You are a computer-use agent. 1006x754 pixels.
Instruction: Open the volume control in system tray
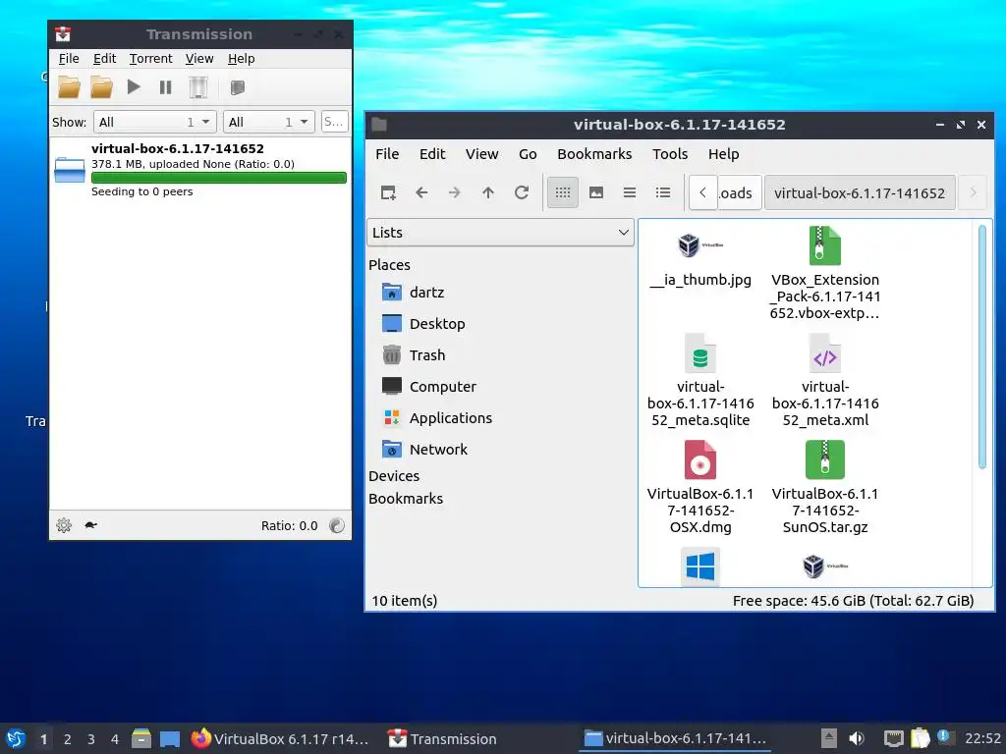coord(857,738)
